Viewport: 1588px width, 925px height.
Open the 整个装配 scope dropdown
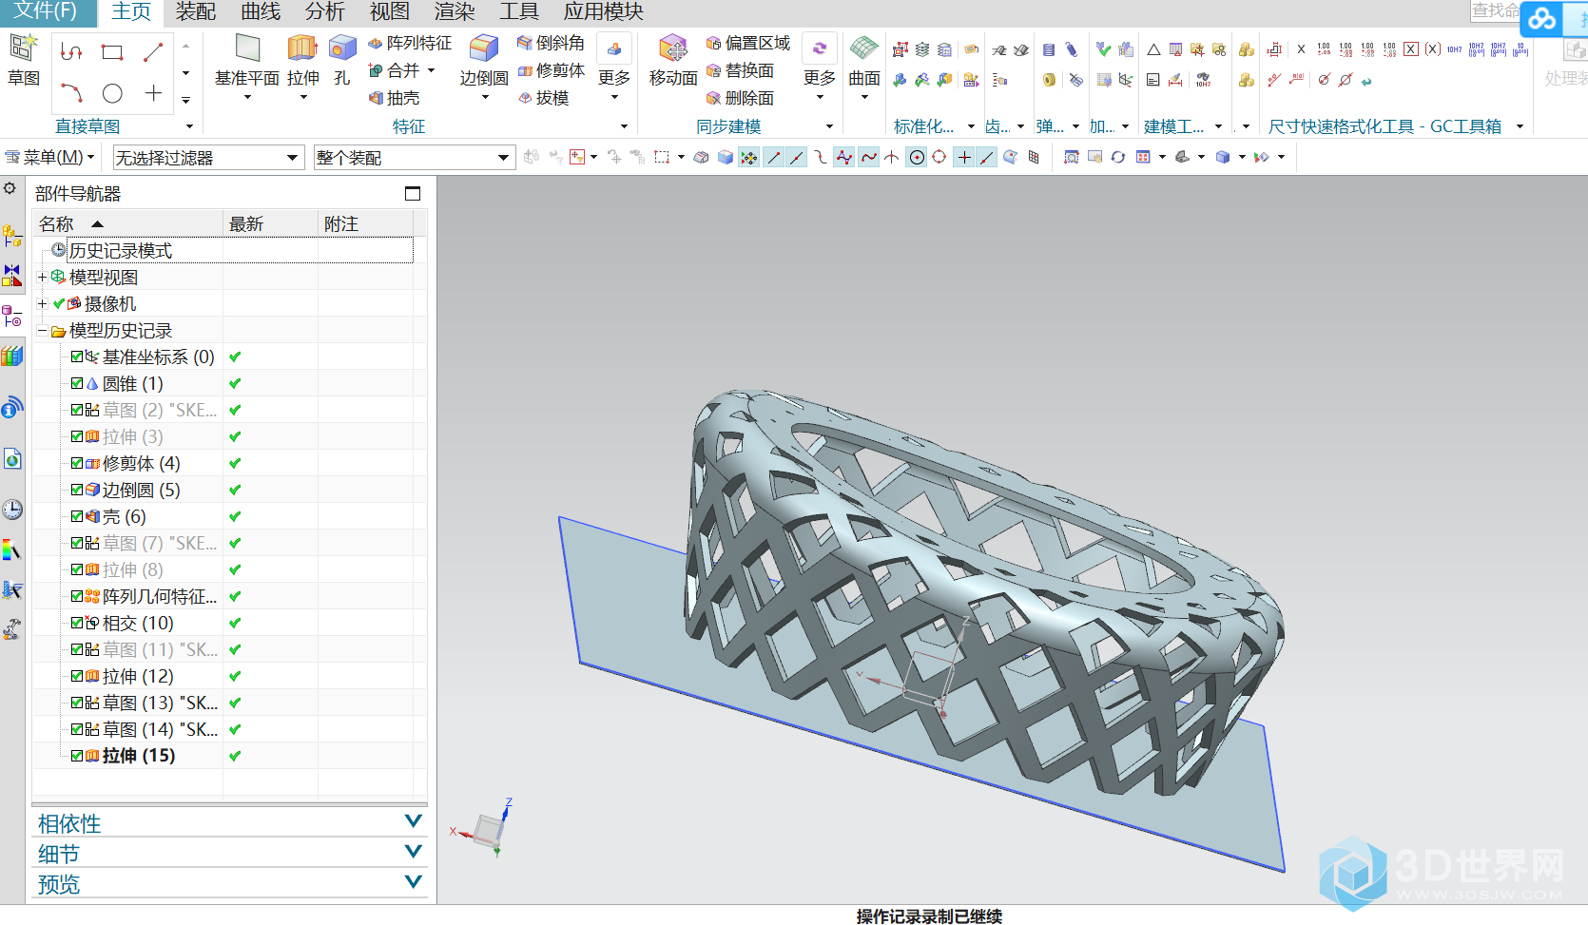[x=415, y=158]
